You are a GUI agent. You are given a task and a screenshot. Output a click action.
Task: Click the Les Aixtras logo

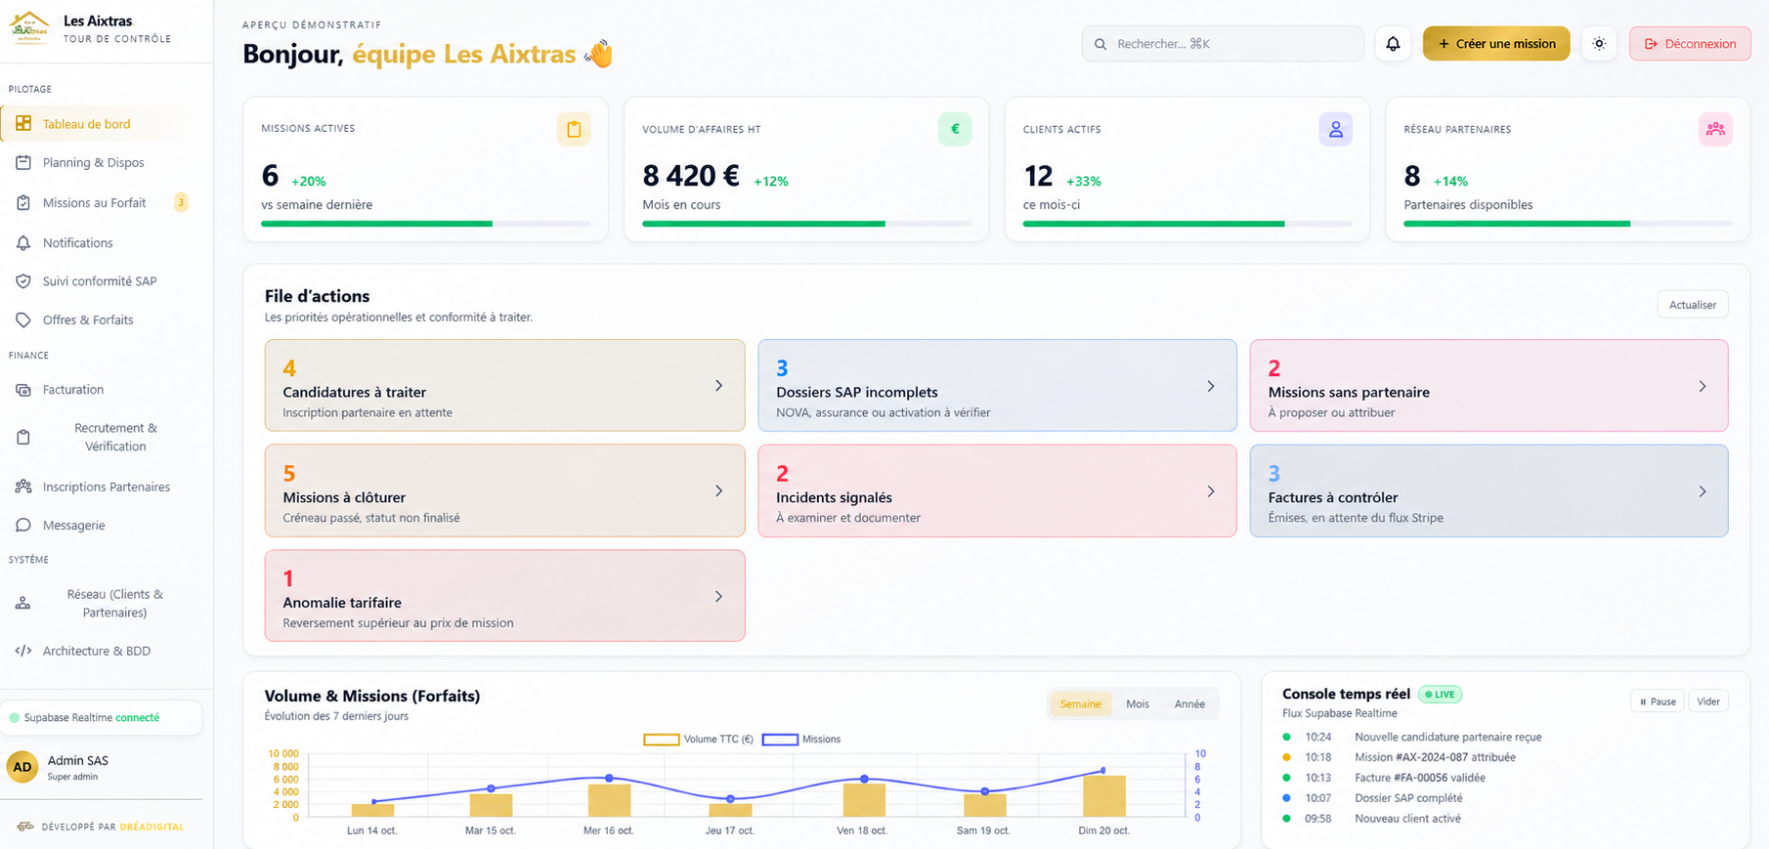tap(29, 27)
